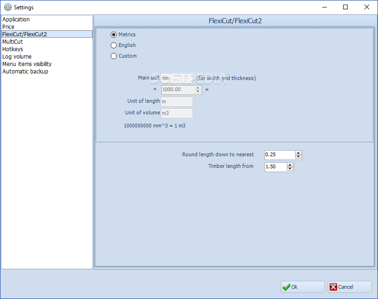Screen dimensions: 378x299
Task: Decrease the Timber length from value
Action: point(290,168)
